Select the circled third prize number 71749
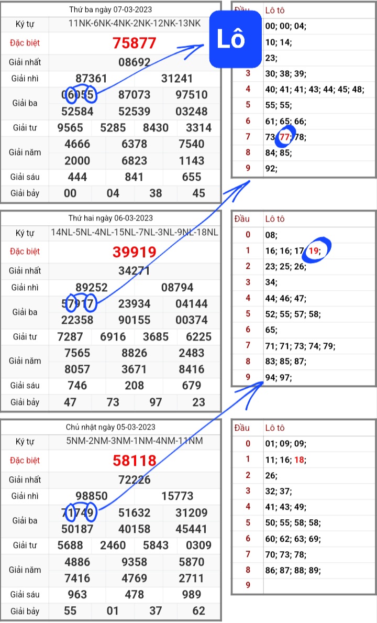Image resolution: width=377 pixels, height=623 pixels. 77,512
